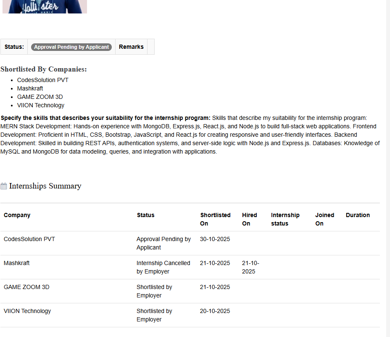Click the Status column header in table
Image resolution: width=390 pixels, height=337 pixels.
pyautogui.click(x=146, y=215)
